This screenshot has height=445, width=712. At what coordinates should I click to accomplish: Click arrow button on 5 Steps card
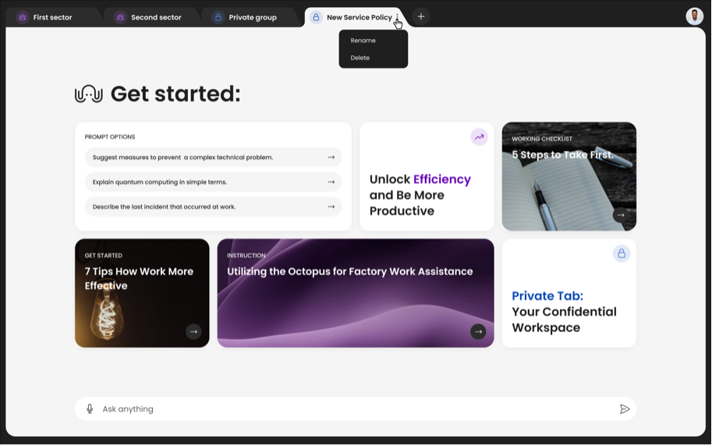[x=621, y=215]
